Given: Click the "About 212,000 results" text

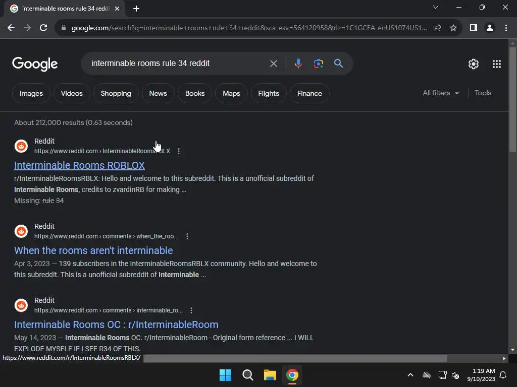Looking at the screenshot, I should tap(74, 122).
